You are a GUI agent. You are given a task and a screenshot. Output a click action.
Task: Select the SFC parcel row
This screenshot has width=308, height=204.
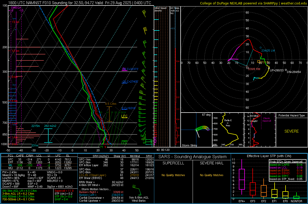click(x=39, y=160)
